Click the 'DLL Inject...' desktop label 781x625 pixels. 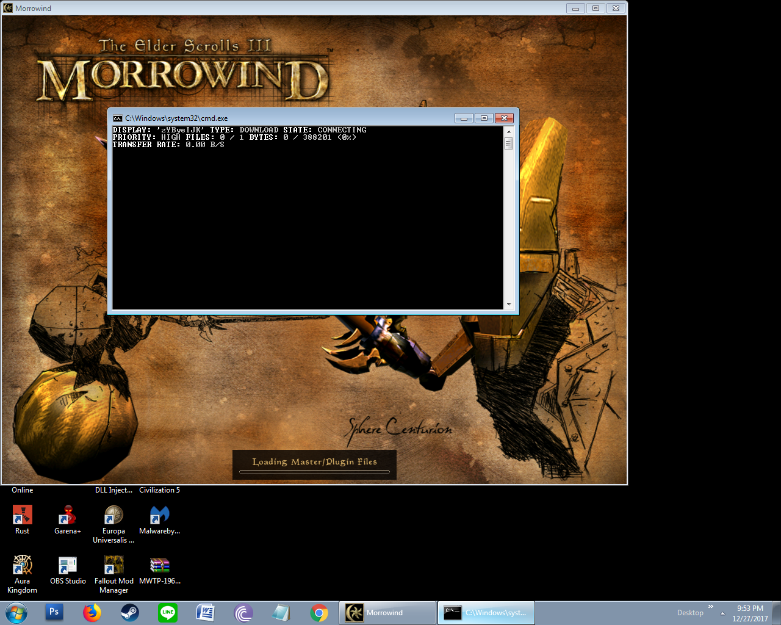pyautogui.click(x=113, y=490)
